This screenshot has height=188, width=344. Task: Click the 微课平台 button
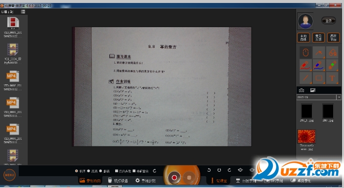pos(334,38)
